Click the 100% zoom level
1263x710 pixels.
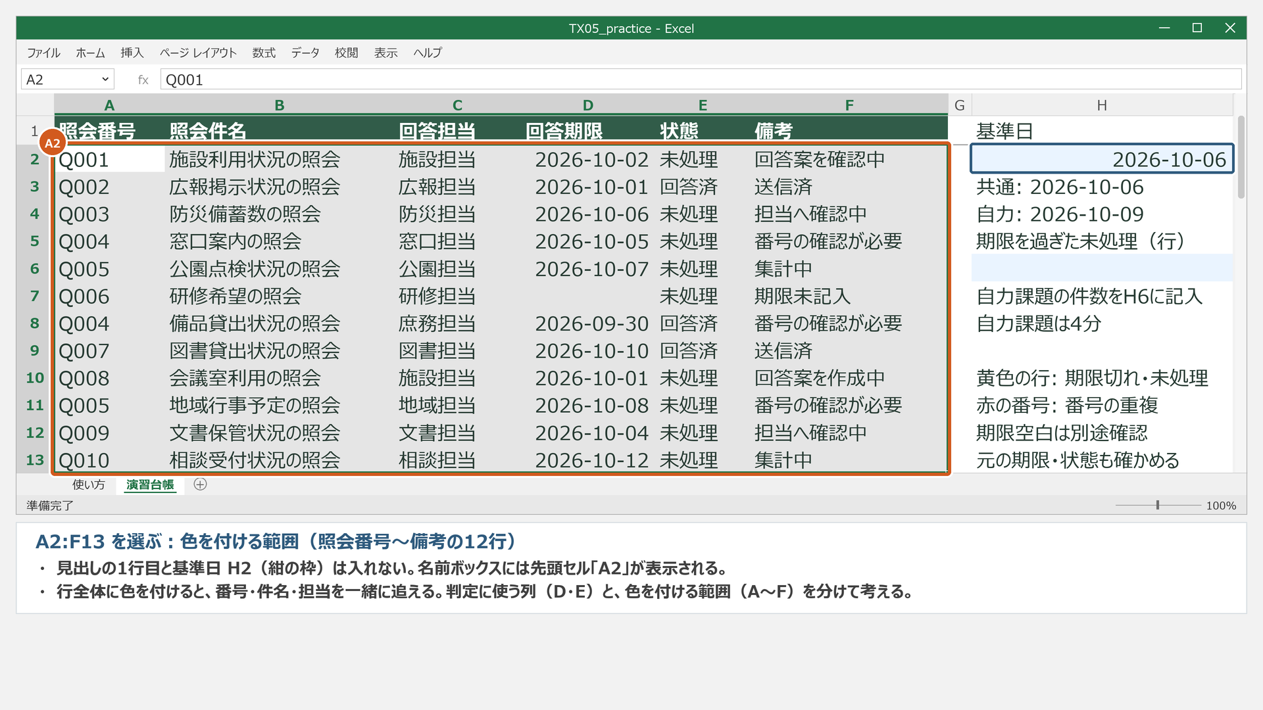[1221, 506]
